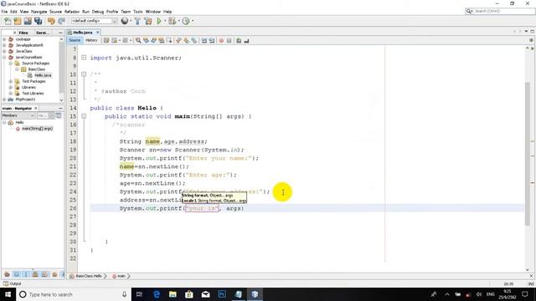Open the Debug menu

pos(98,12)
